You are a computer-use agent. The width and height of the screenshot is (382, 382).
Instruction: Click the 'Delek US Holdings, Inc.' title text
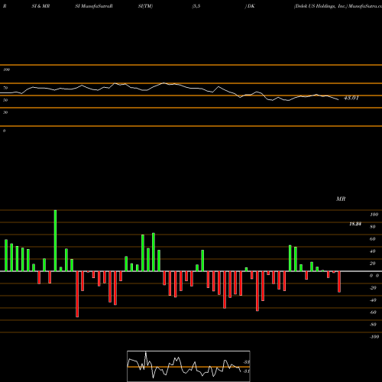tap(321, 6)
